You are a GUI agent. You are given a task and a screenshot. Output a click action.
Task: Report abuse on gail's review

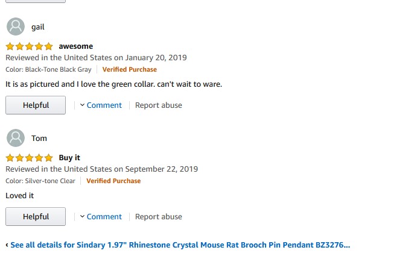(x=158, y=105)
